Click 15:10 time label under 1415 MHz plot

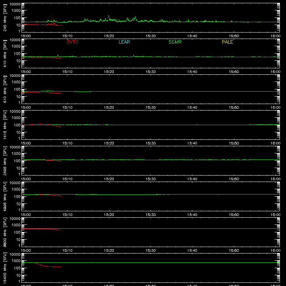tap(67, 143)
